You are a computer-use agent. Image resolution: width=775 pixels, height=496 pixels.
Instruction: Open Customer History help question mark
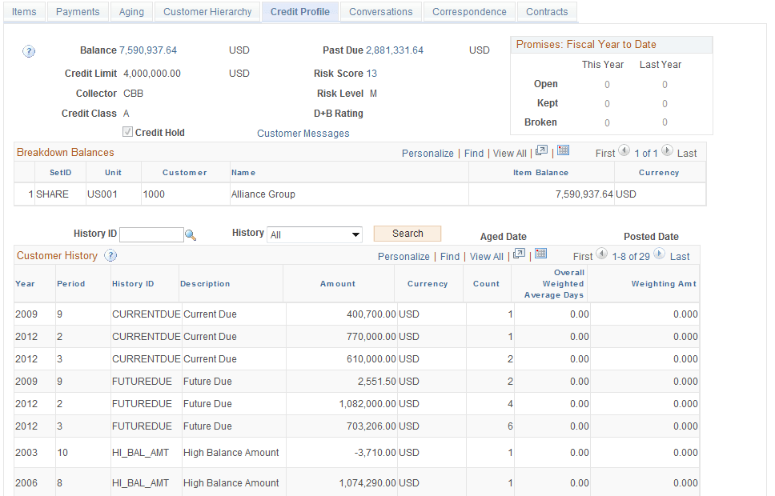click(x=110, y=256)
